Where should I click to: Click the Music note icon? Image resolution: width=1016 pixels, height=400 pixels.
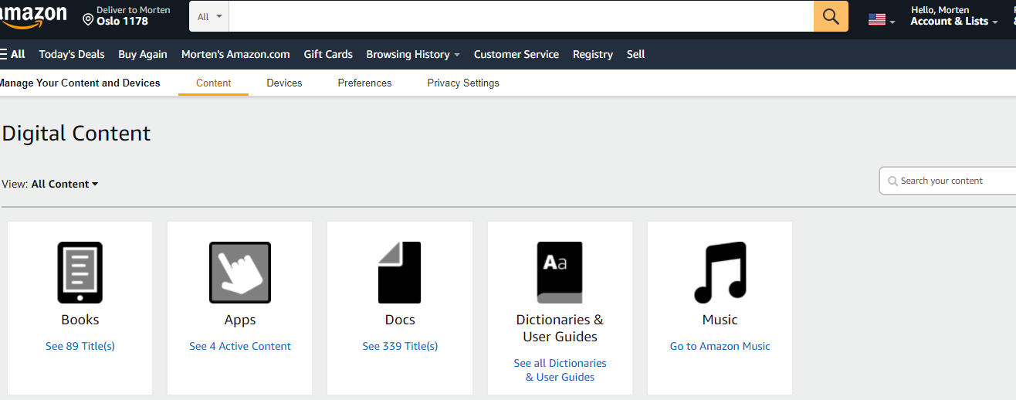pyautogui.click(x=720, y=272)
